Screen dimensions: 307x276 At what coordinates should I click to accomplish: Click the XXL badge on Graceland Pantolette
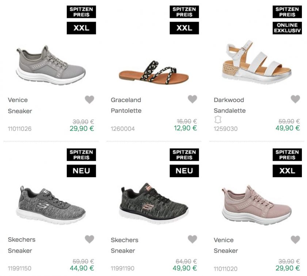pyautogui.click(x=184, y=28)
